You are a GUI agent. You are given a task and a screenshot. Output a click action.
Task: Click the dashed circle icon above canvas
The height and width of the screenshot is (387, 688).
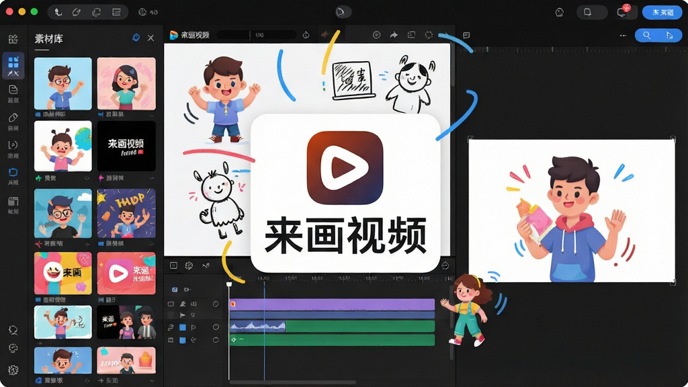tap(429, 35)
